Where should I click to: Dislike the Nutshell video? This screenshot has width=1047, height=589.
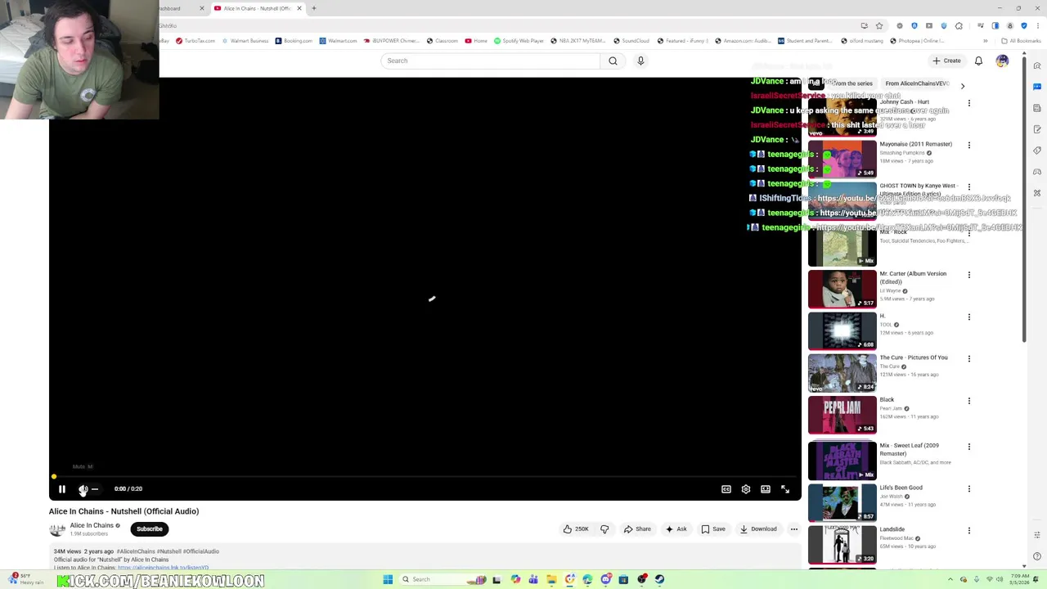[x=604, y=529]
